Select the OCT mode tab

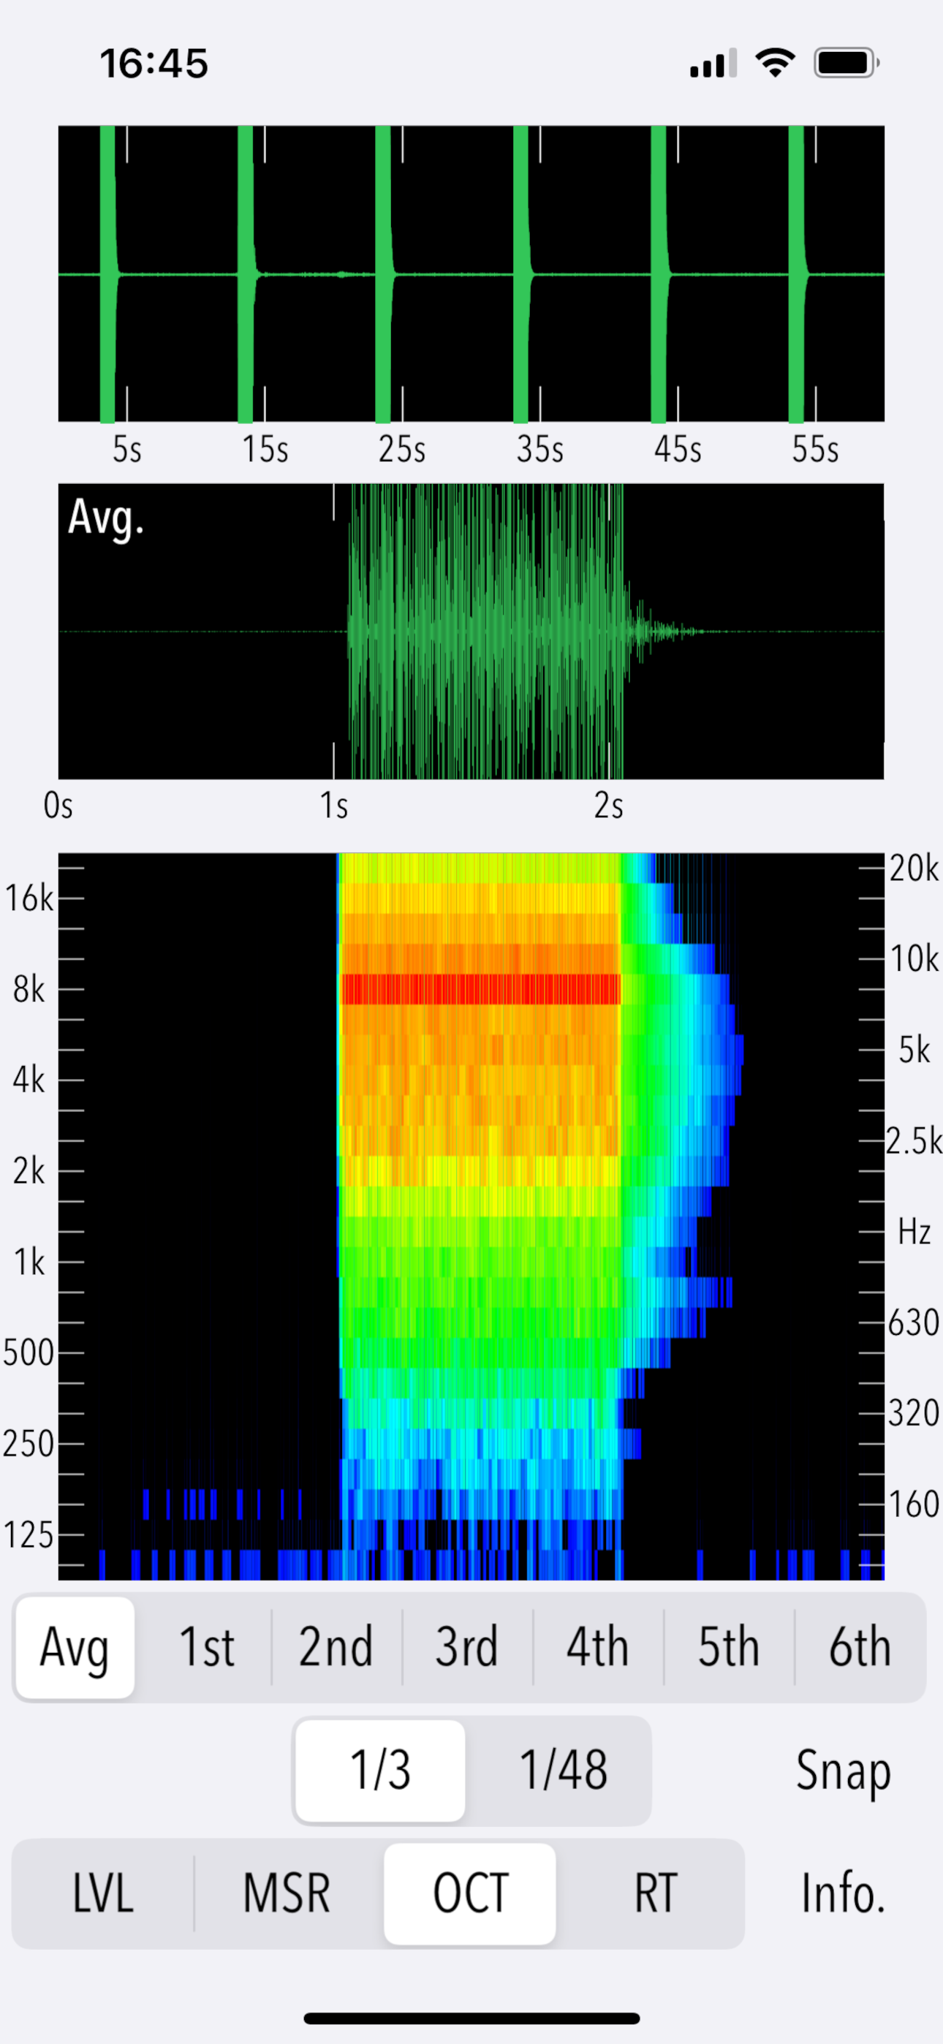[x=470, y=1893]
